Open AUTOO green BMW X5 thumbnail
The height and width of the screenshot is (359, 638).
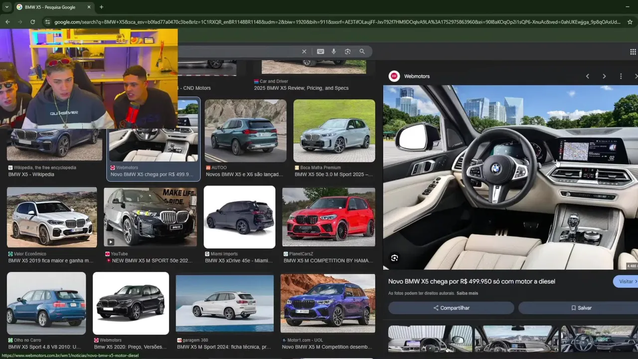246,131
